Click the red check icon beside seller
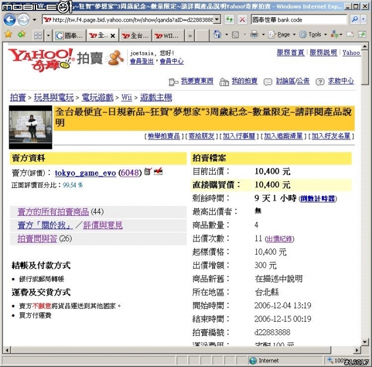Screen dimensions: 372x367 pos(158,171)
